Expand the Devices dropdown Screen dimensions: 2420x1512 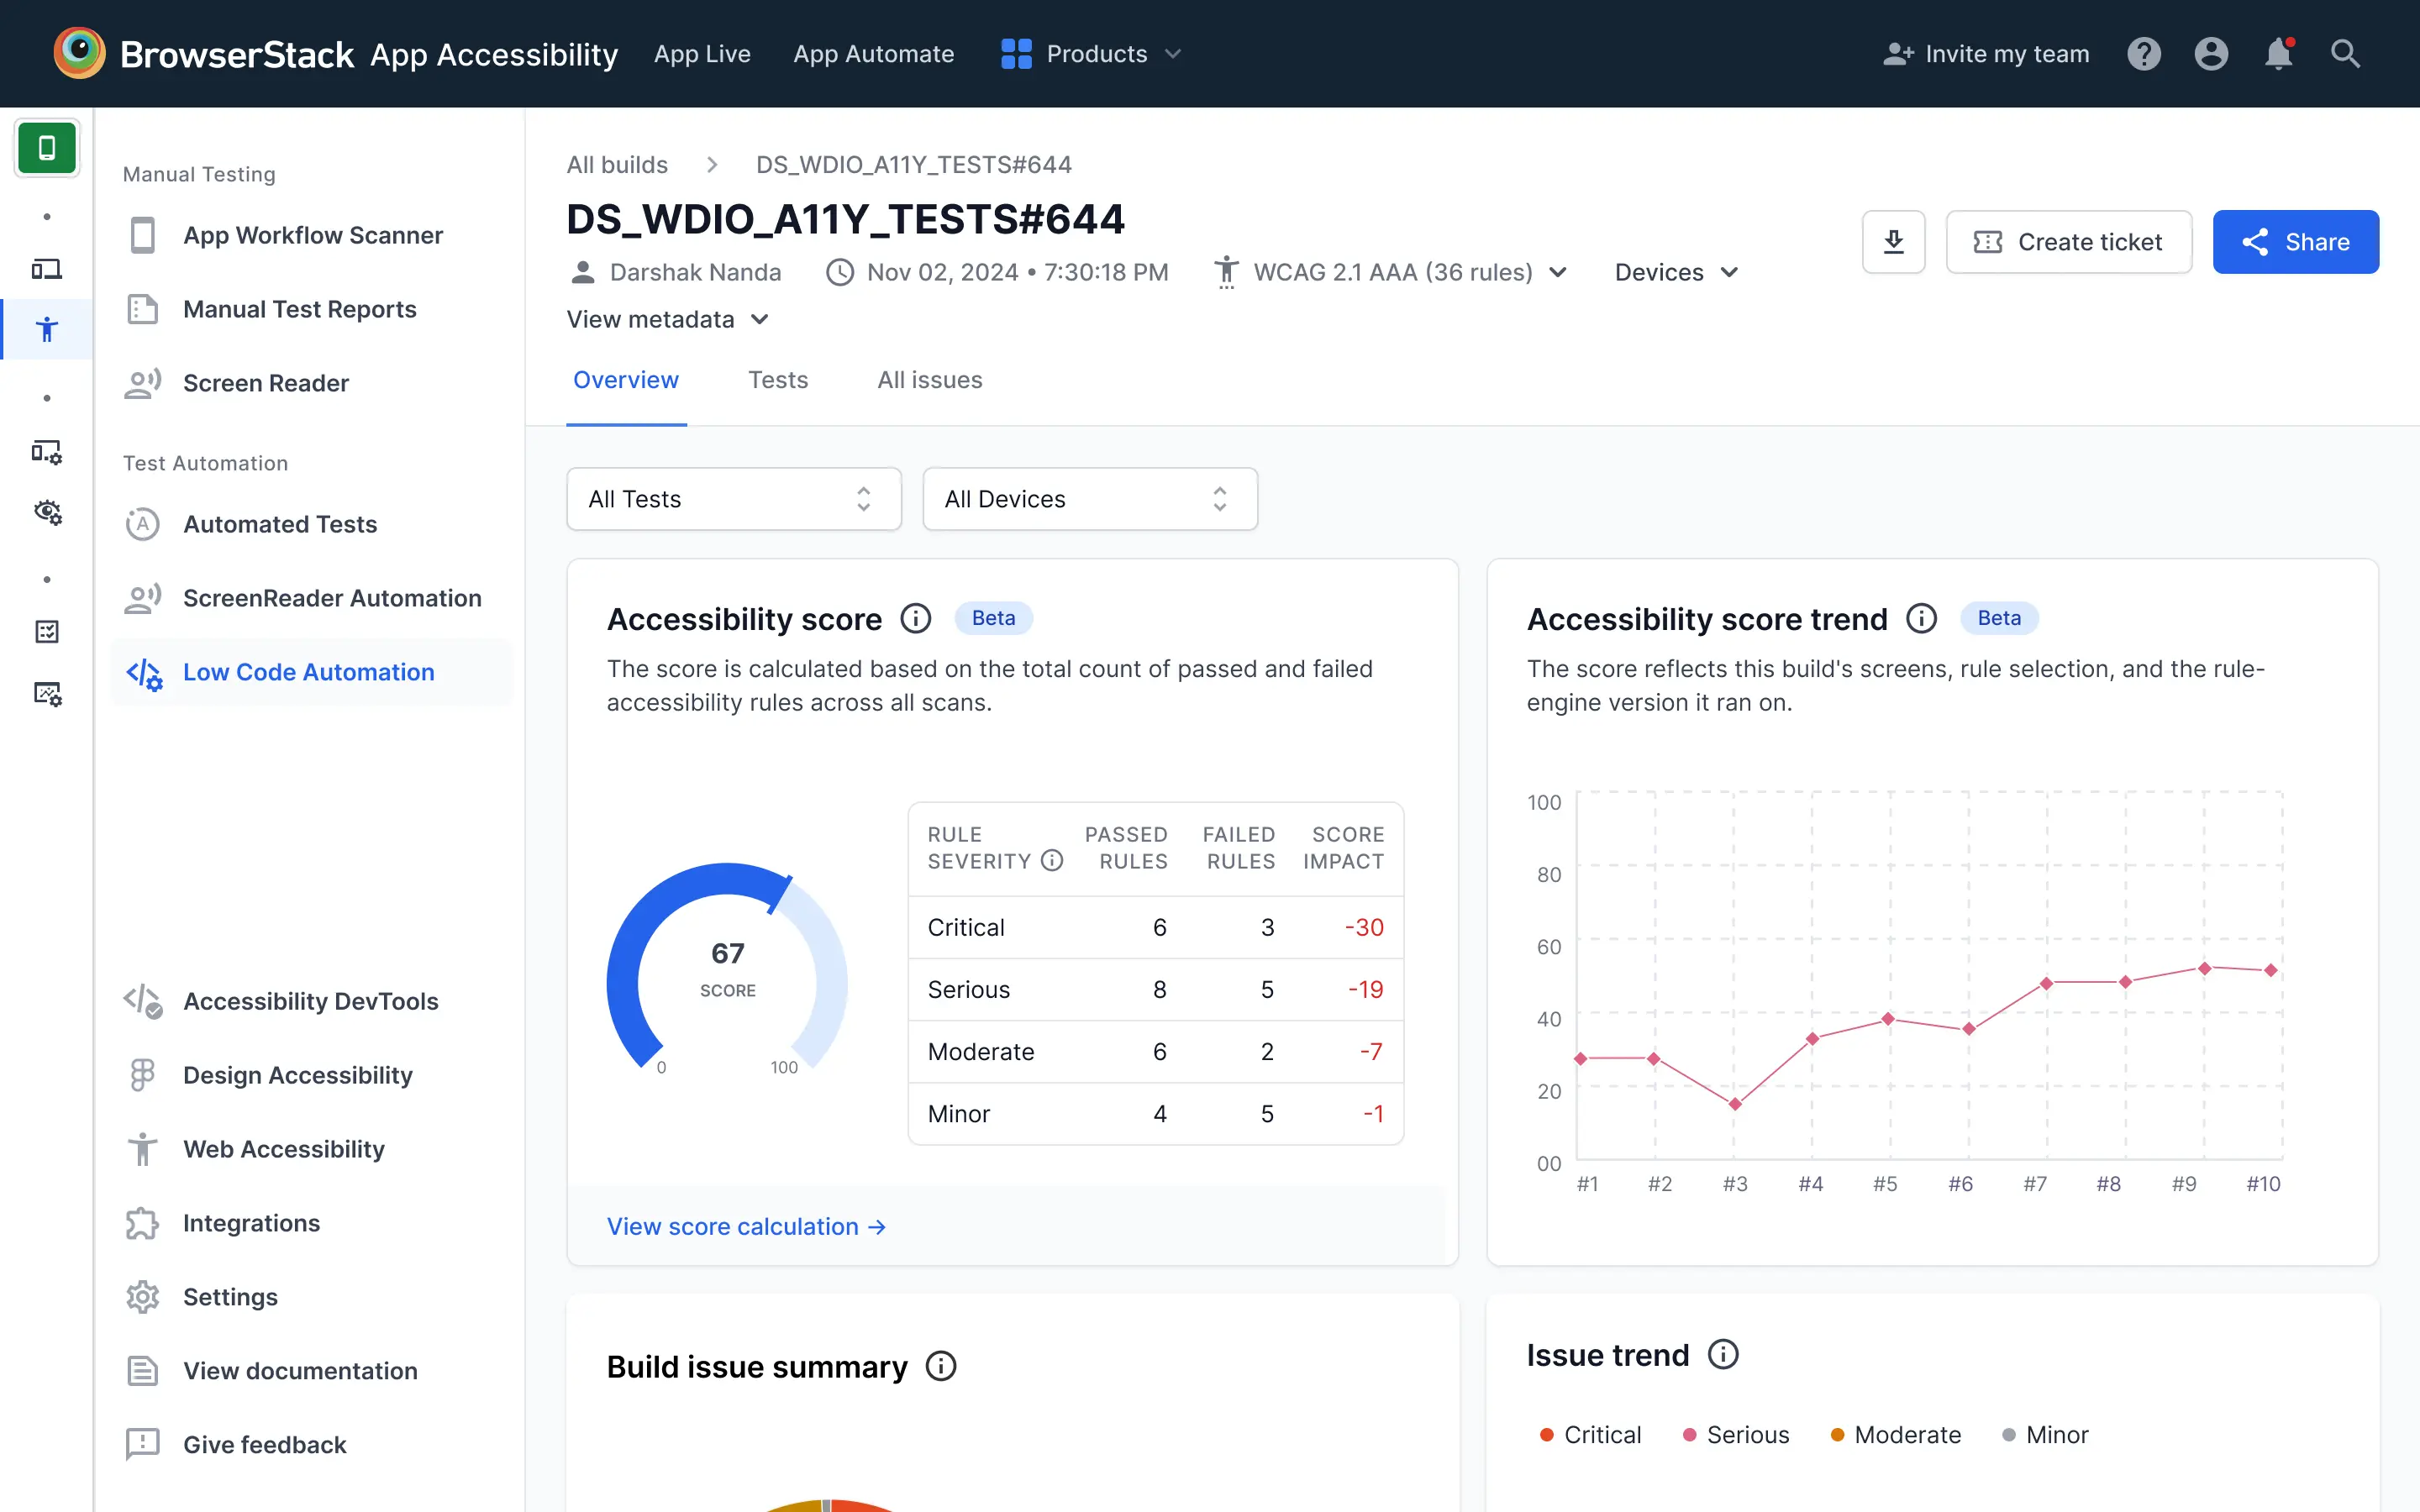1677,272
